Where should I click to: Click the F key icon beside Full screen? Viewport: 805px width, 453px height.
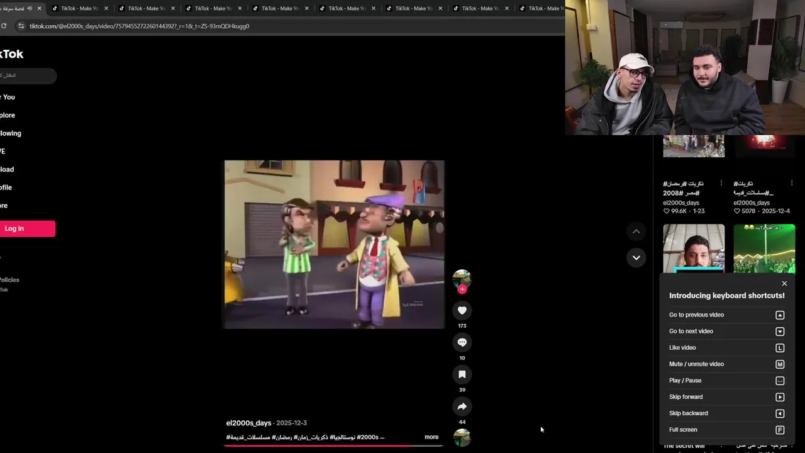[780, 430]
